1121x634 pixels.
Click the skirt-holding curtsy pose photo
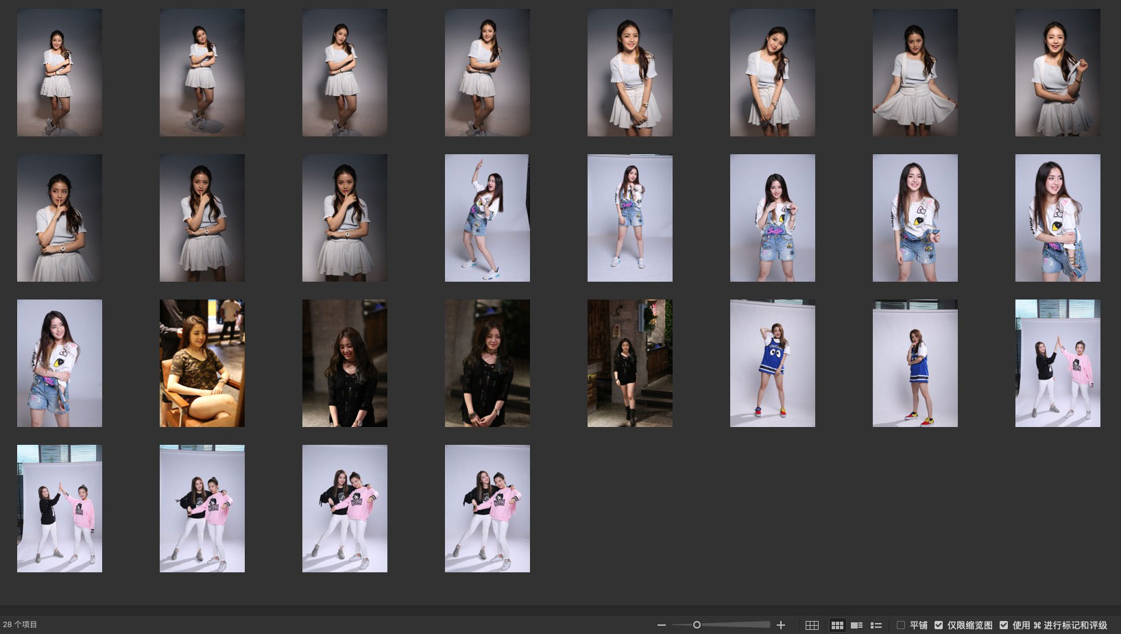coord(915,73)
